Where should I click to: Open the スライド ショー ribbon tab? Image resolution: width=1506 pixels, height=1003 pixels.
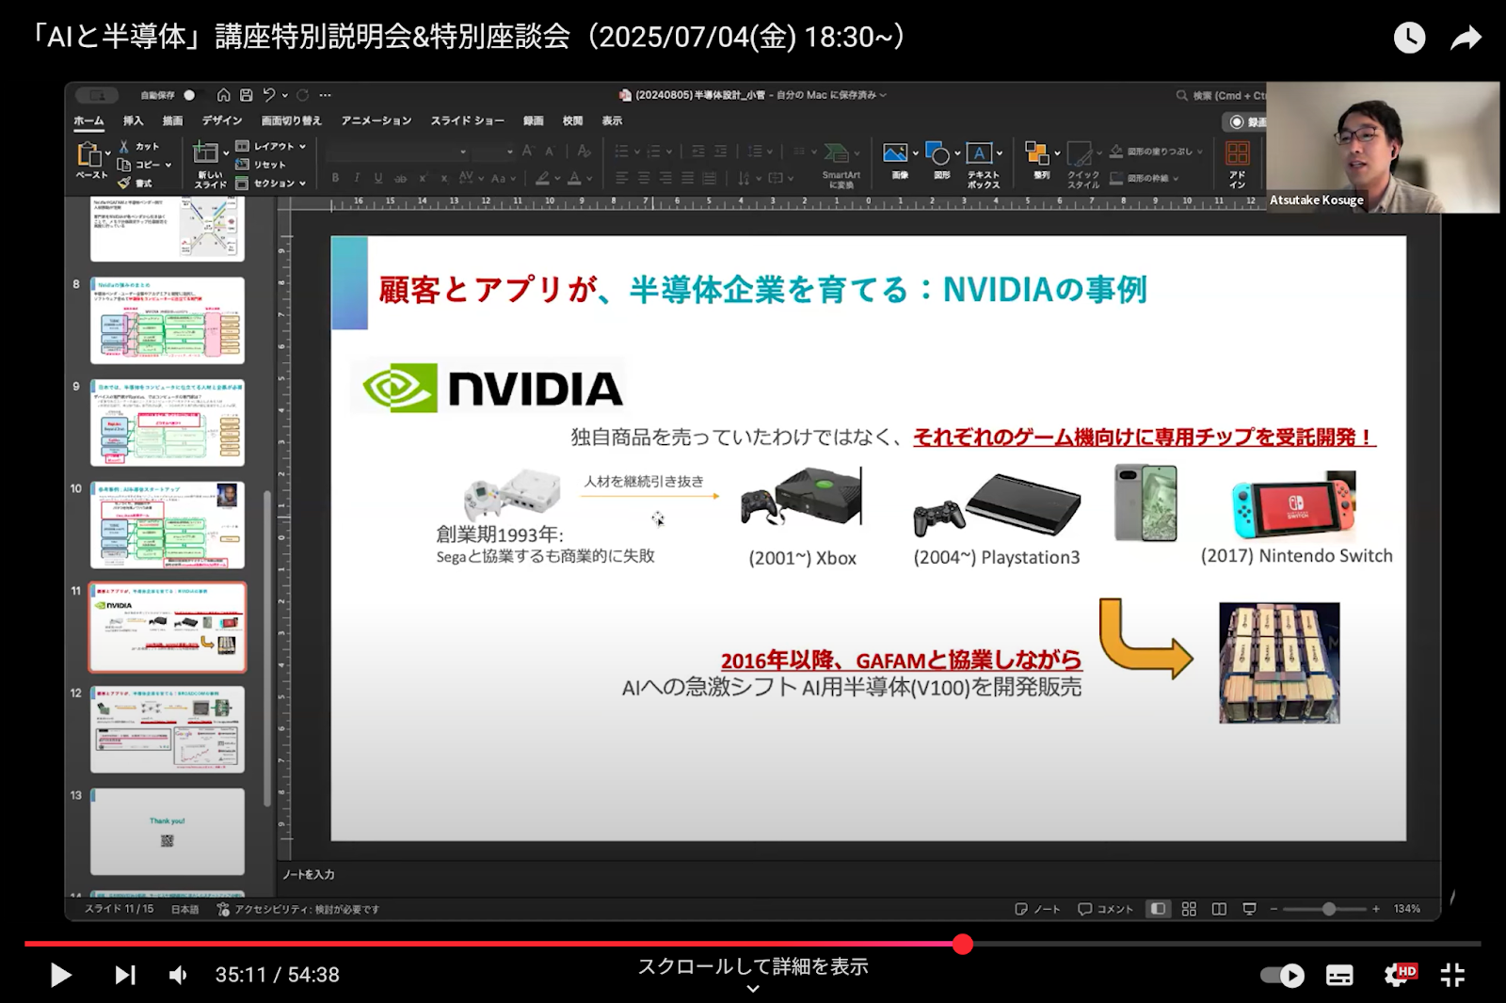pyautogui.click(x=467, y=120)
